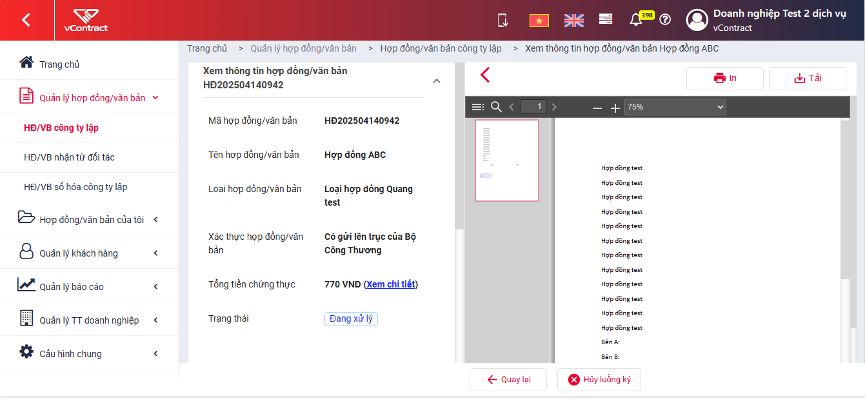Select HĐ/VB số hóa công ty lập
The height and width of the screenshot is (399, 865).
click(75, 187)
